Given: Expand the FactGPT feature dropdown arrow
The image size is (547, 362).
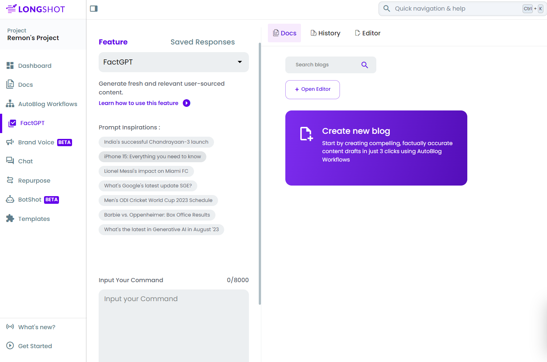Looking at the screenshot, I should point(239,62).
